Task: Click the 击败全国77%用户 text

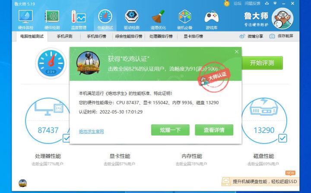Action: point(48,164)
